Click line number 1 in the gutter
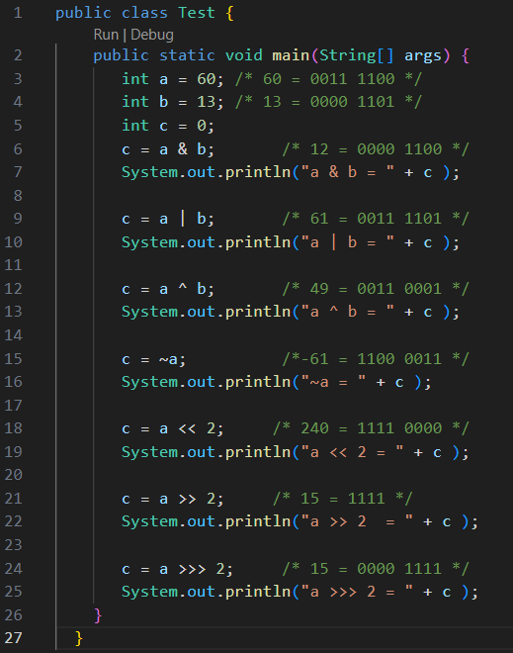 18,13
